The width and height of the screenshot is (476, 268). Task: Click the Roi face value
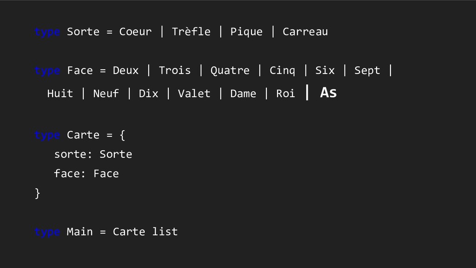(285, 93)
